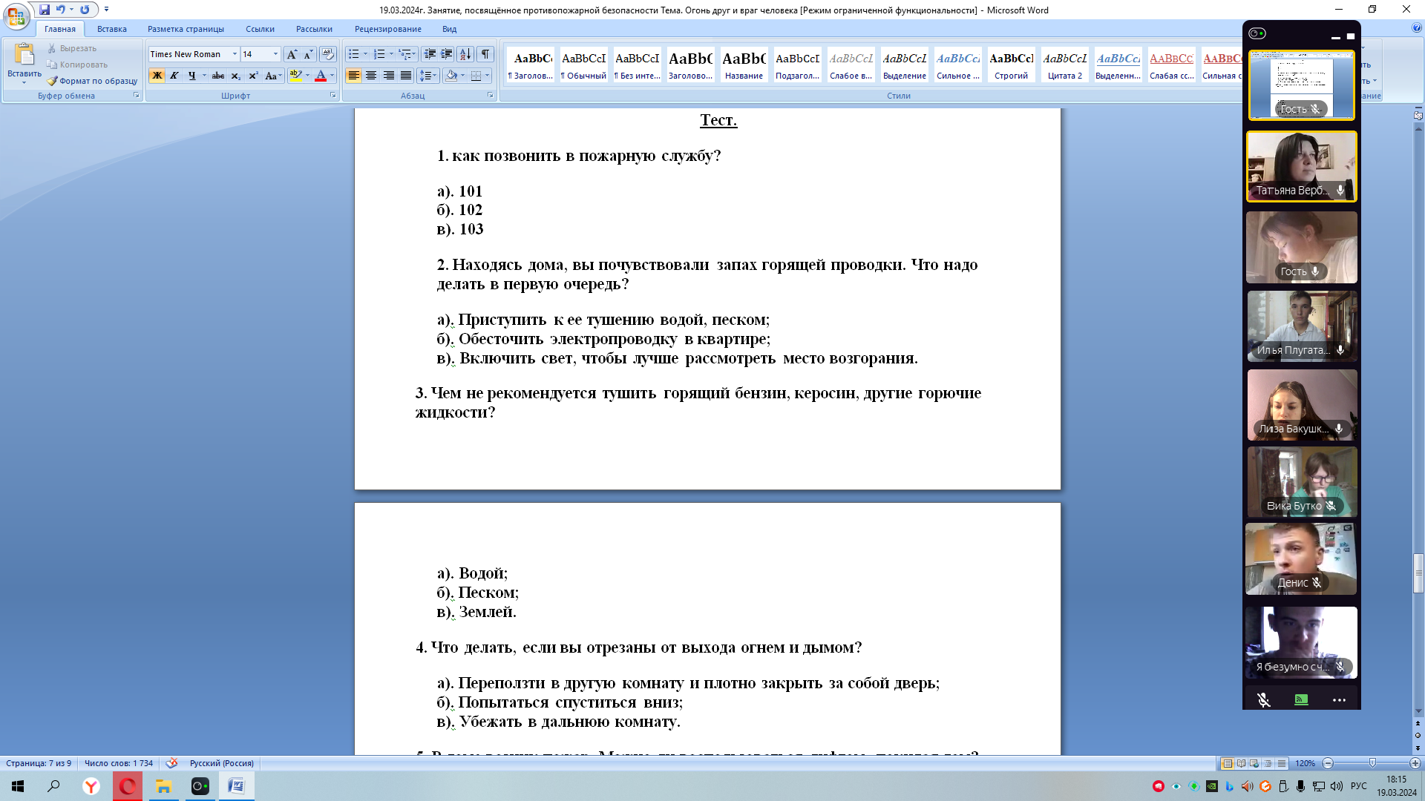Increase paragraph indent
Image resolution: width=1425 pixels, height=801 pixels.
click(x=446, y=54)
